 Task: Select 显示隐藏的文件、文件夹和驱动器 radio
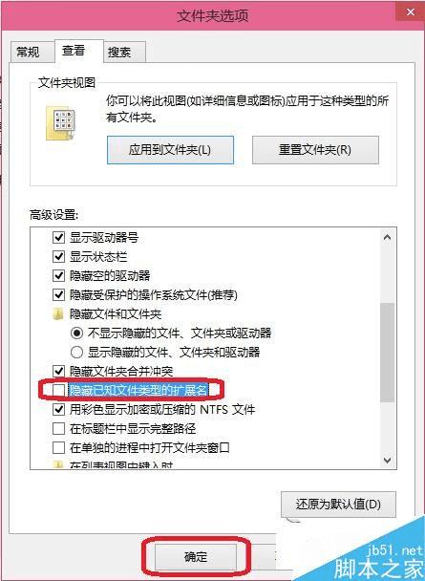coord(76,353)
